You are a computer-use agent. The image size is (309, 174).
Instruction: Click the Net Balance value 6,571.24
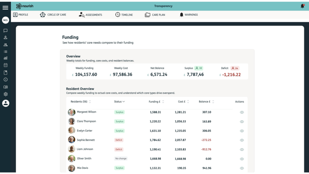159,74
